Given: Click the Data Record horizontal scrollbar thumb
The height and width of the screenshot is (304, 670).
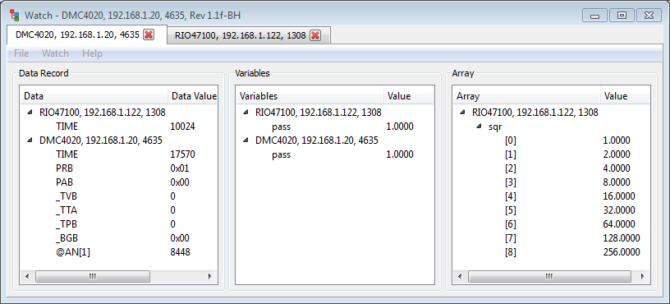Looking at the screenshot, I should (x=93, y=276).
